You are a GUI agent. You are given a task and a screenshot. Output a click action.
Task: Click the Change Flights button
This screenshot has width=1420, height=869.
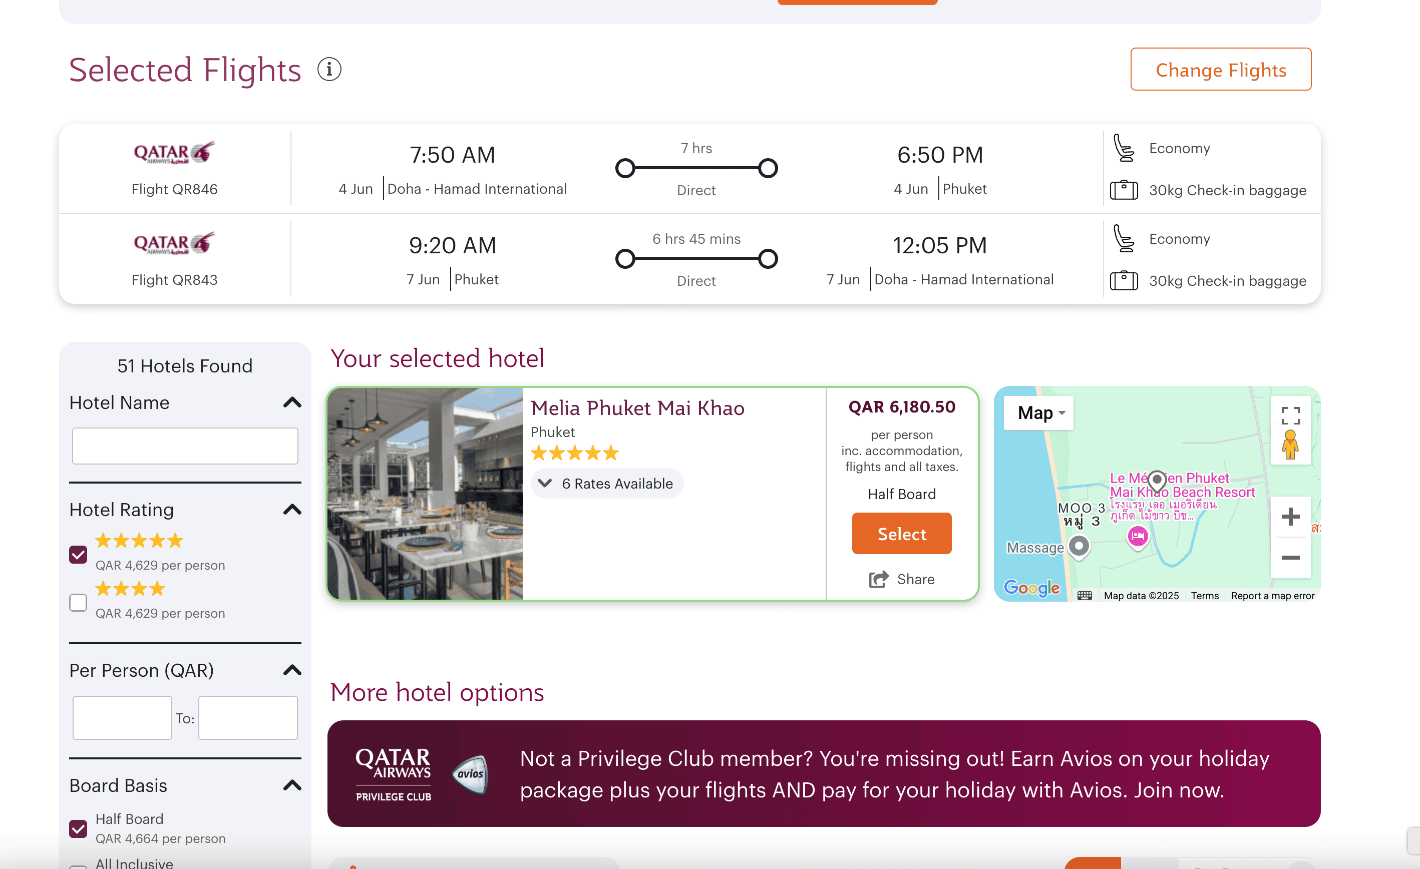click(x=1220, y=70)
